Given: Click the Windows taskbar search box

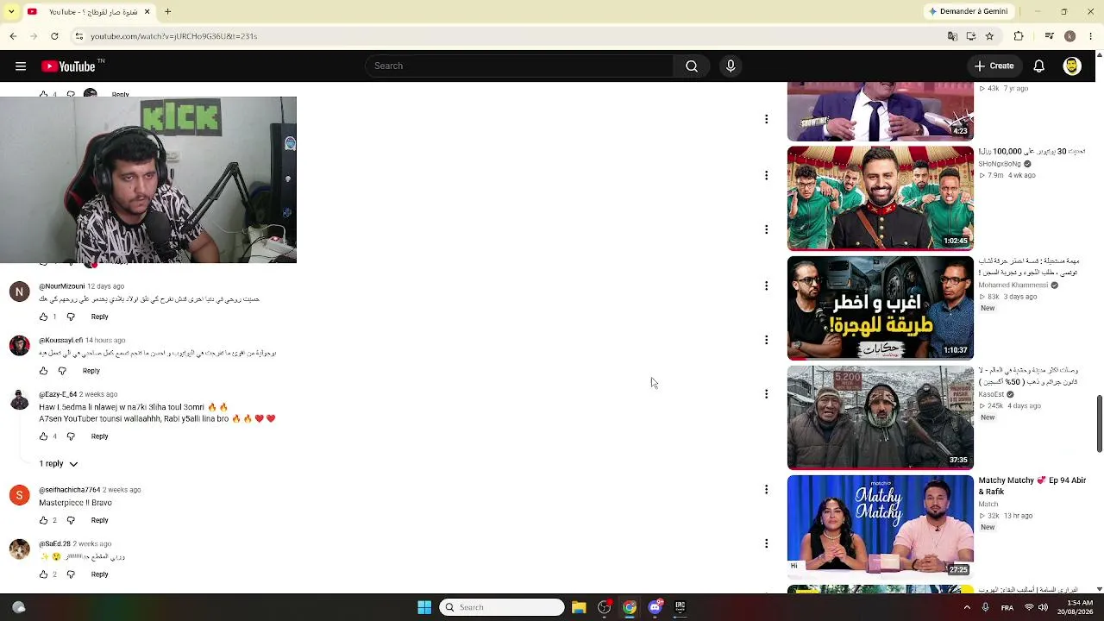Looking at the screenshot, I should (502, 607).
